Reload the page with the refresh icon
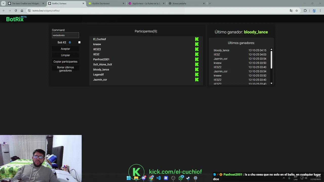 (16, 11)
